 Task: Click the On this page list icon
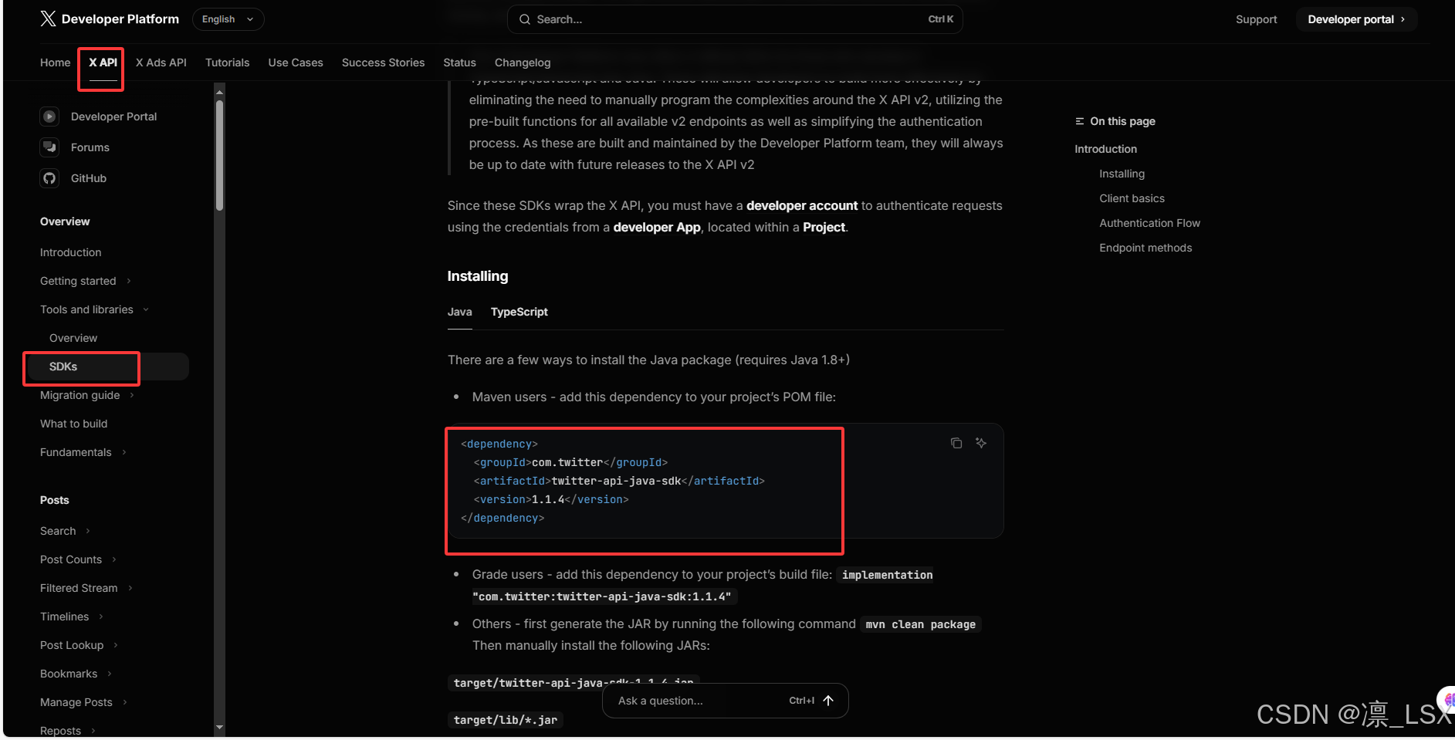coord(1080,121)
